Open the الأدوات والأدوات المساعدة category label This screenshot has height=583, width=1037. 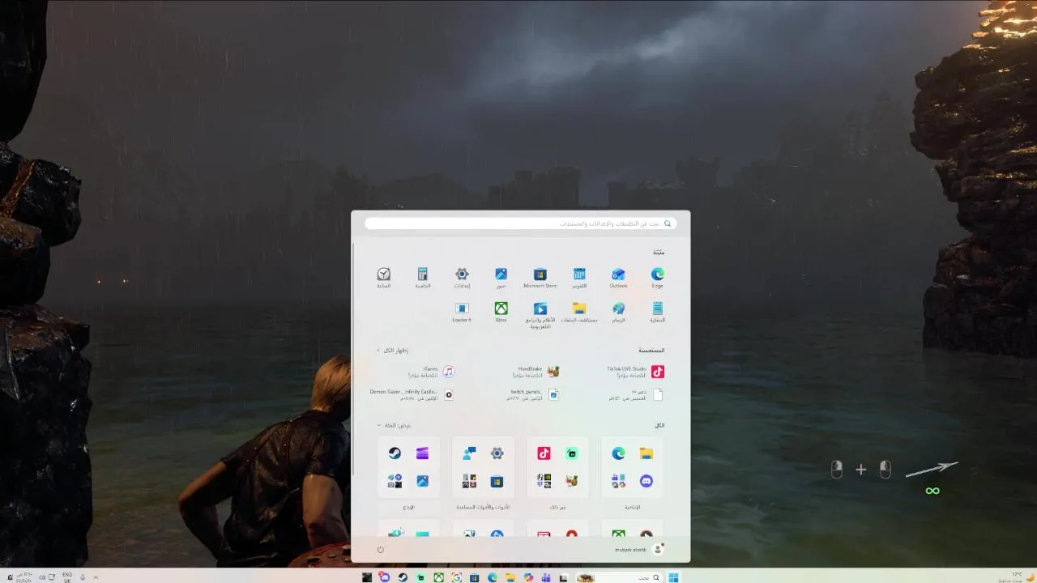[483, 507]
